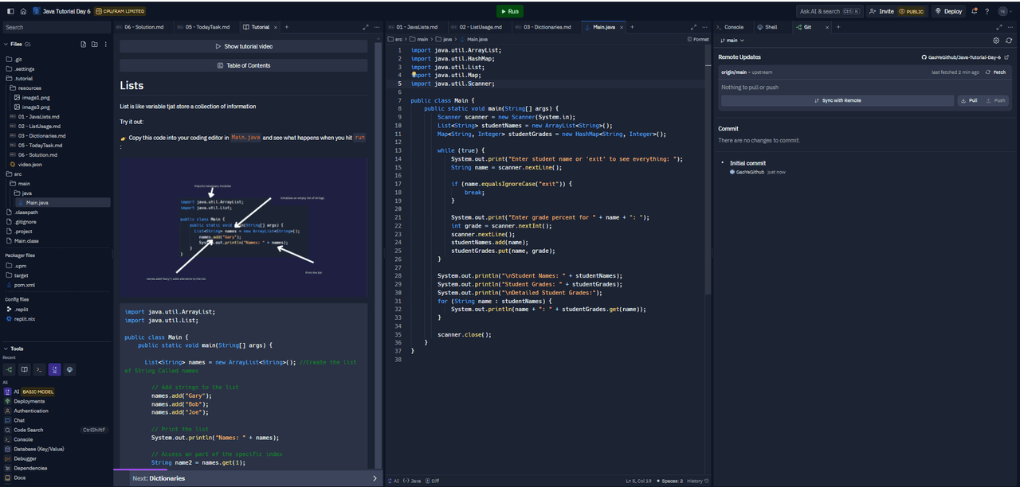
Task: Open Git settings gear icon
Action: tap(996, 40)
